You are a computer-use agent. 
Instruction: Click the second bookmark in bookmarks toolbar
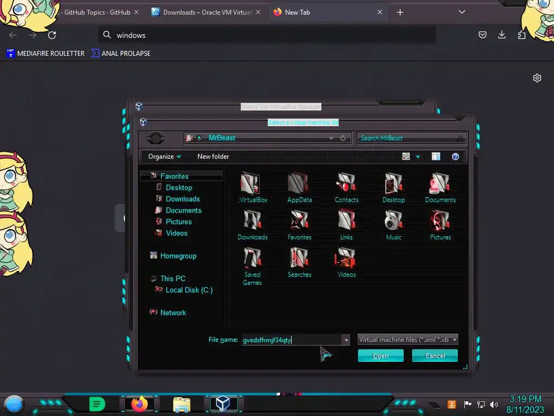click(121, 54)
